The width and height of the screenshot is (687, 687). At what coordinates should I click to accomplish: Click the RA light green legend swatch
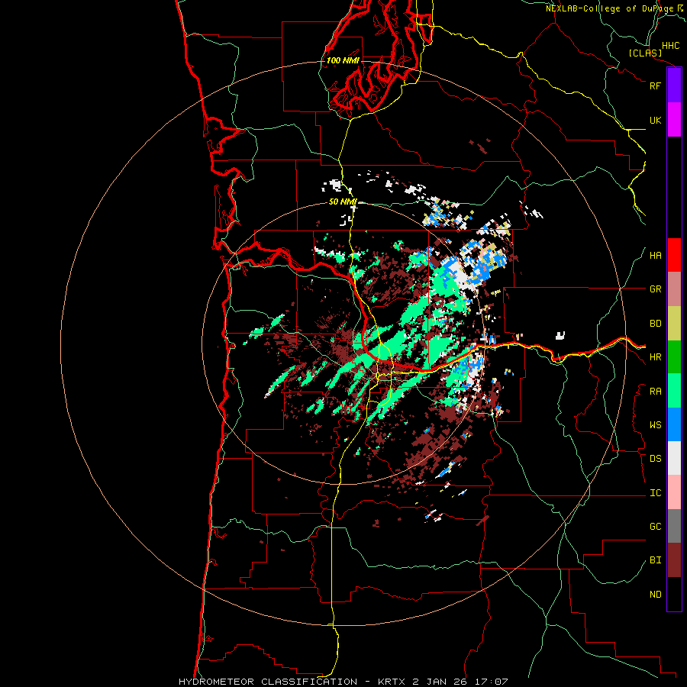(x=674, y=391)
